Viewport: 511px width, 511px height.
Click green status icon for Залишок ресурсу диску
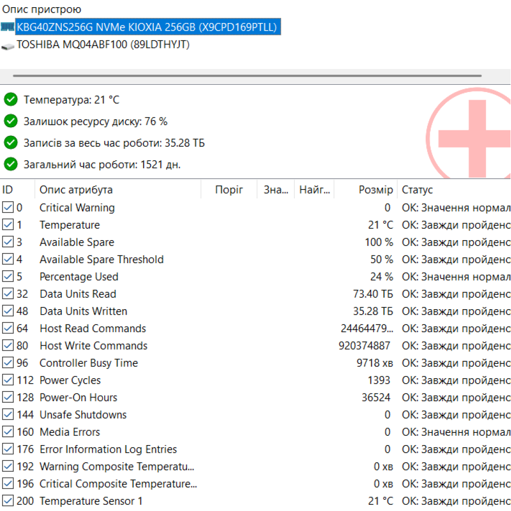11,121
